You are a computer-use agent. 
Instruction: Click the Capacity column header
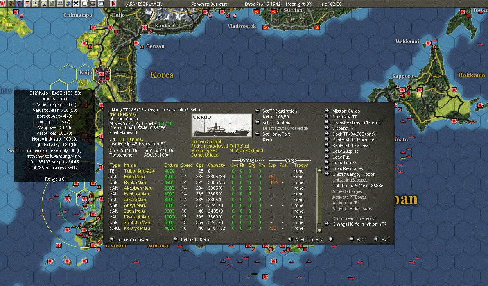point(216,165)
